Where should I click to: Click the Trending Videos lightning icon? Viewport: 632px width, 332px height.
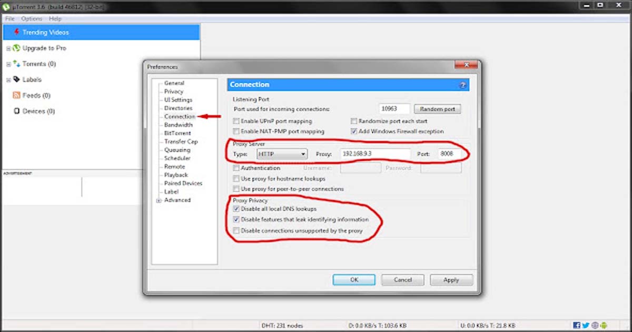[17, 32]
